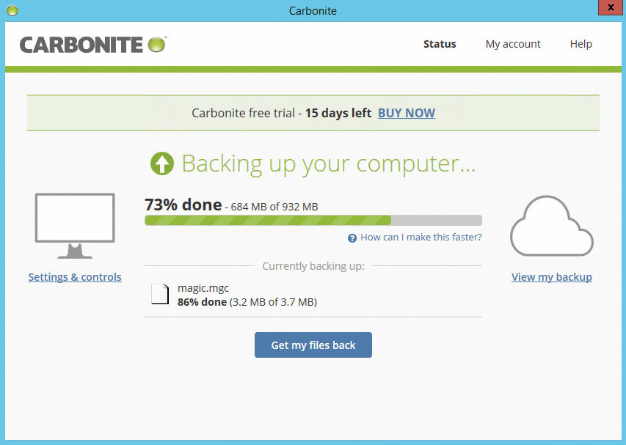Open the View my backup link
626x445 pixels.
point(552,276)
